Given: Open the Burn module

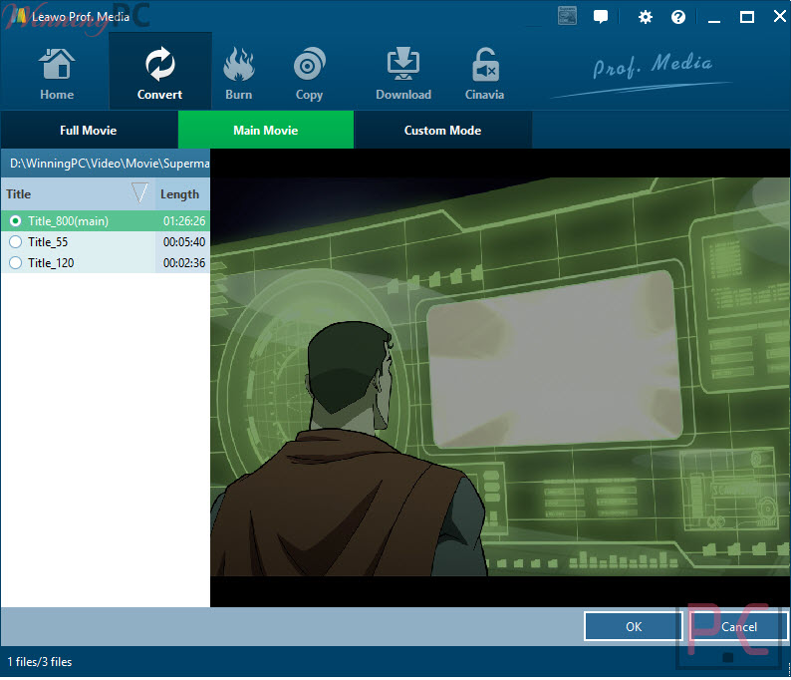Looking at the screenshot, I should (239, 74).
